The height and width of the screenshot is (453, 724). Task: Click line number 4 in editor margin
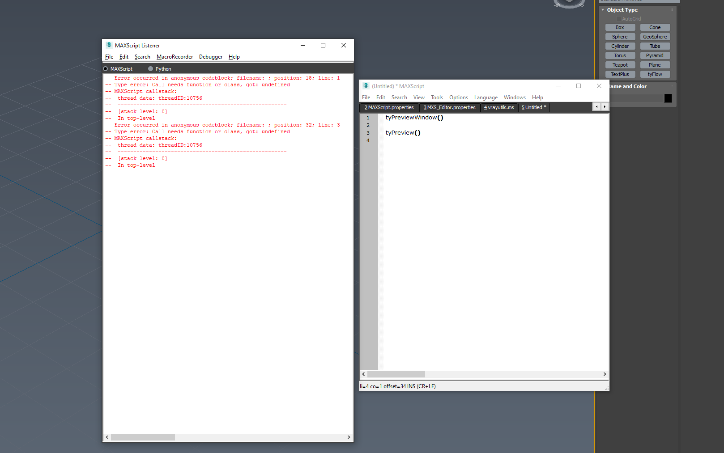click(368, 140)
